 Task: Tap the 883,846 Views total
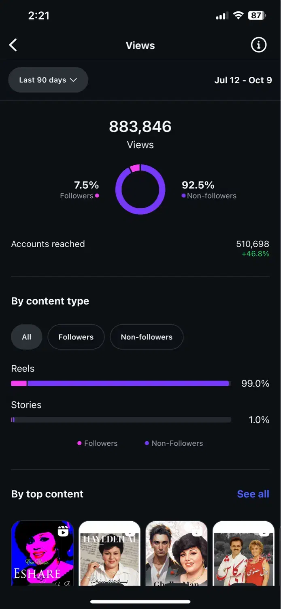click(140, 127)
